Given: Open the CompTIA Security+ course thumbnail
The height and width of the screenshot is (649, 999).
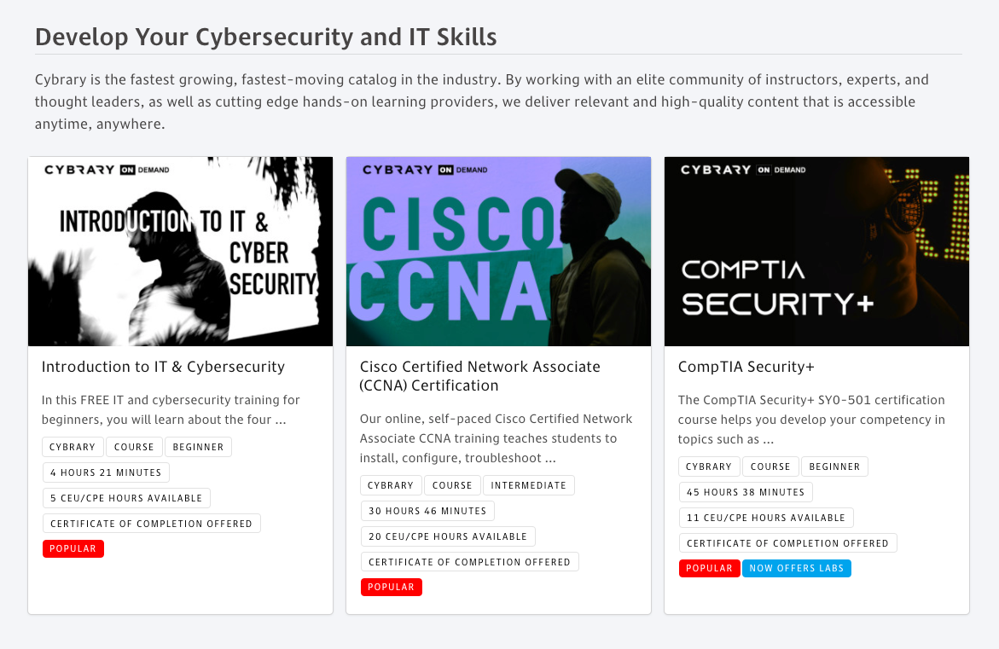Looking at the screenshot, I should tap(816, 252).
